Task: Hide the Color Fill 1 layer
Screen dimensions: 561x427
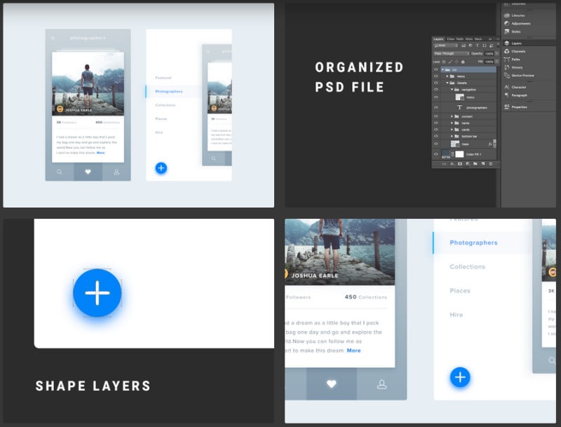Action: [x=435, y=154]
